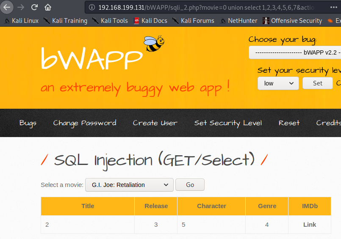The height and width of the screenshot is (239, 341).
Task: Open the security level dropdown showing low
Action: (x=278, y=83)
